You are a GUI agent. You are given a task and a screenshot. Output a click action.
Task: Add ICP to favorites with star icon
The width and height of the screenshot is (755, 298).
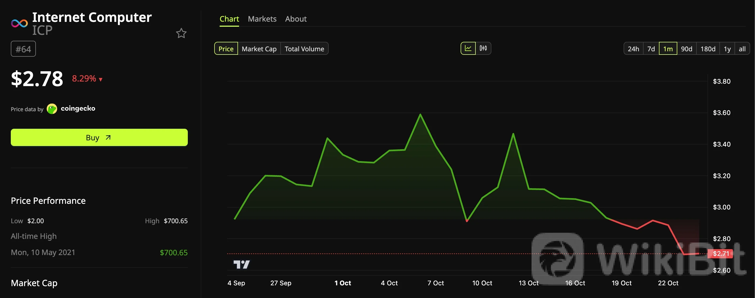coord(181,33)
